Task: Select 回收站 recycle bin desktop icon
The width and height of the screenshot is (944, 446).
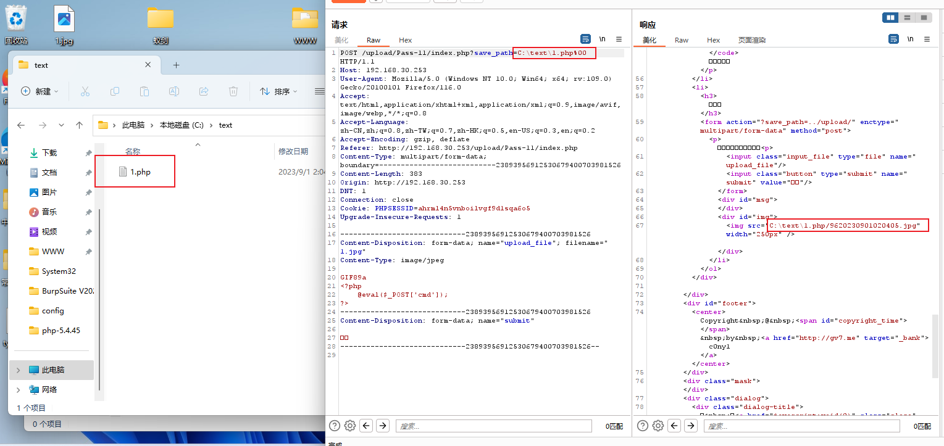Action: 15,25
